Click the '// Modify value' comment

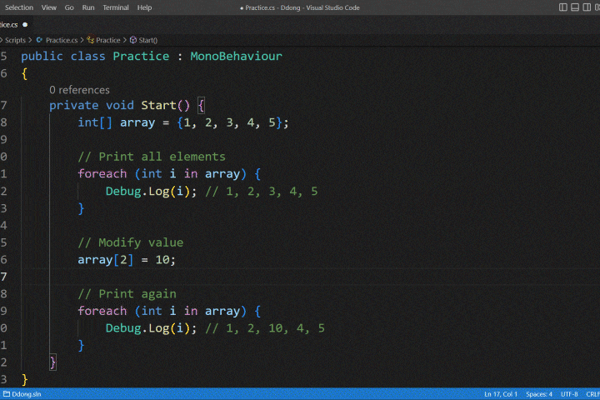coord(131,242)
